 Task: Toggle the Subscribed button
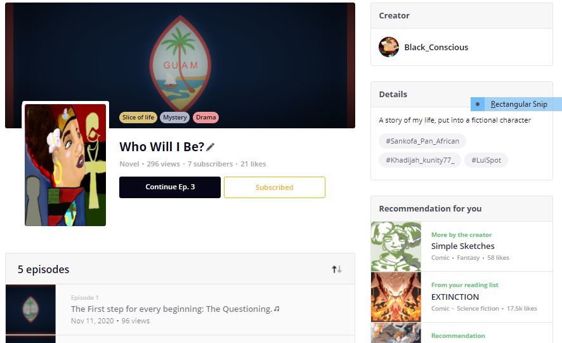point(275,187)
